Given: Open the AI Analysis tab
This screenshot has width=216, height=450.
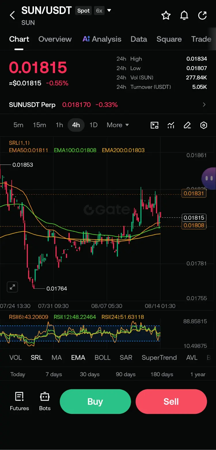Looking at the screenshot, I should (x=102, y=39).
